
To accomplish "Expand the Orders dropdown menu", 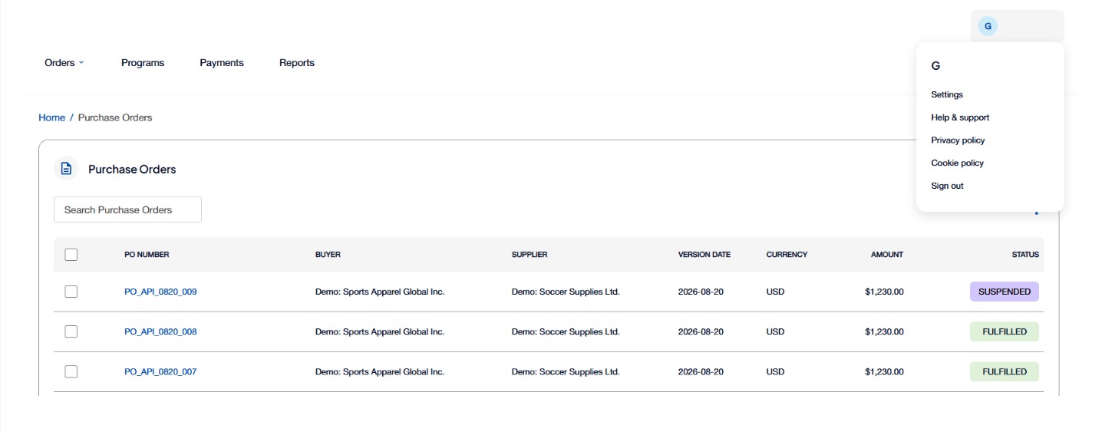I will [64, 63].
